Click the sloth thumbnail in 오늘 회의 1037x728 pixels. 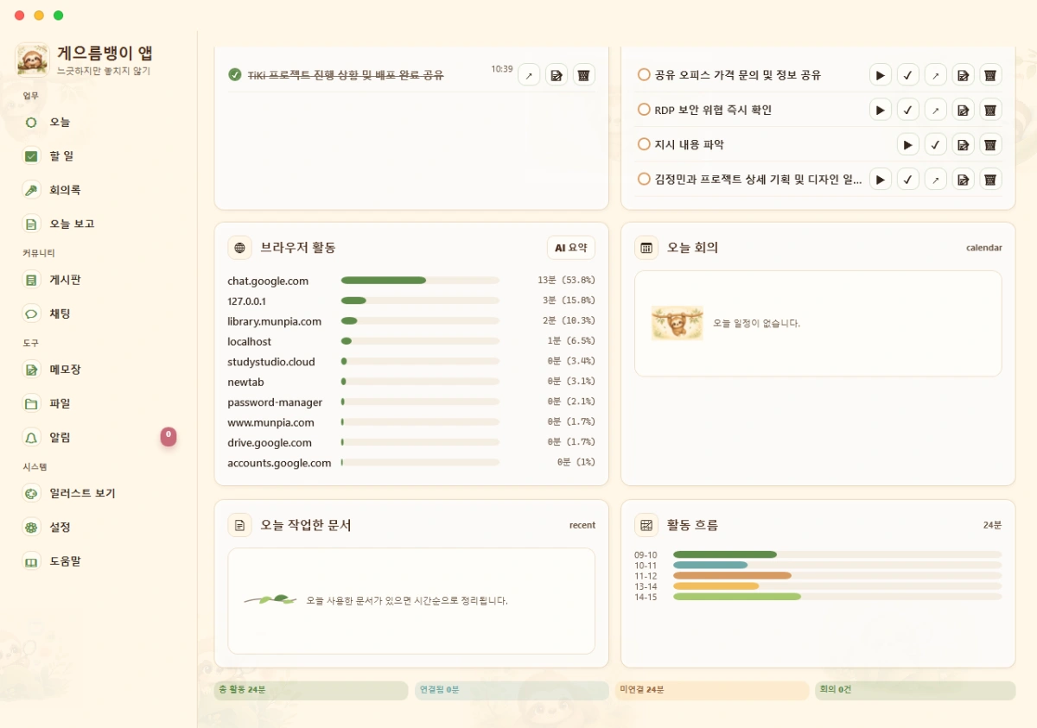(x=677, y=323)
